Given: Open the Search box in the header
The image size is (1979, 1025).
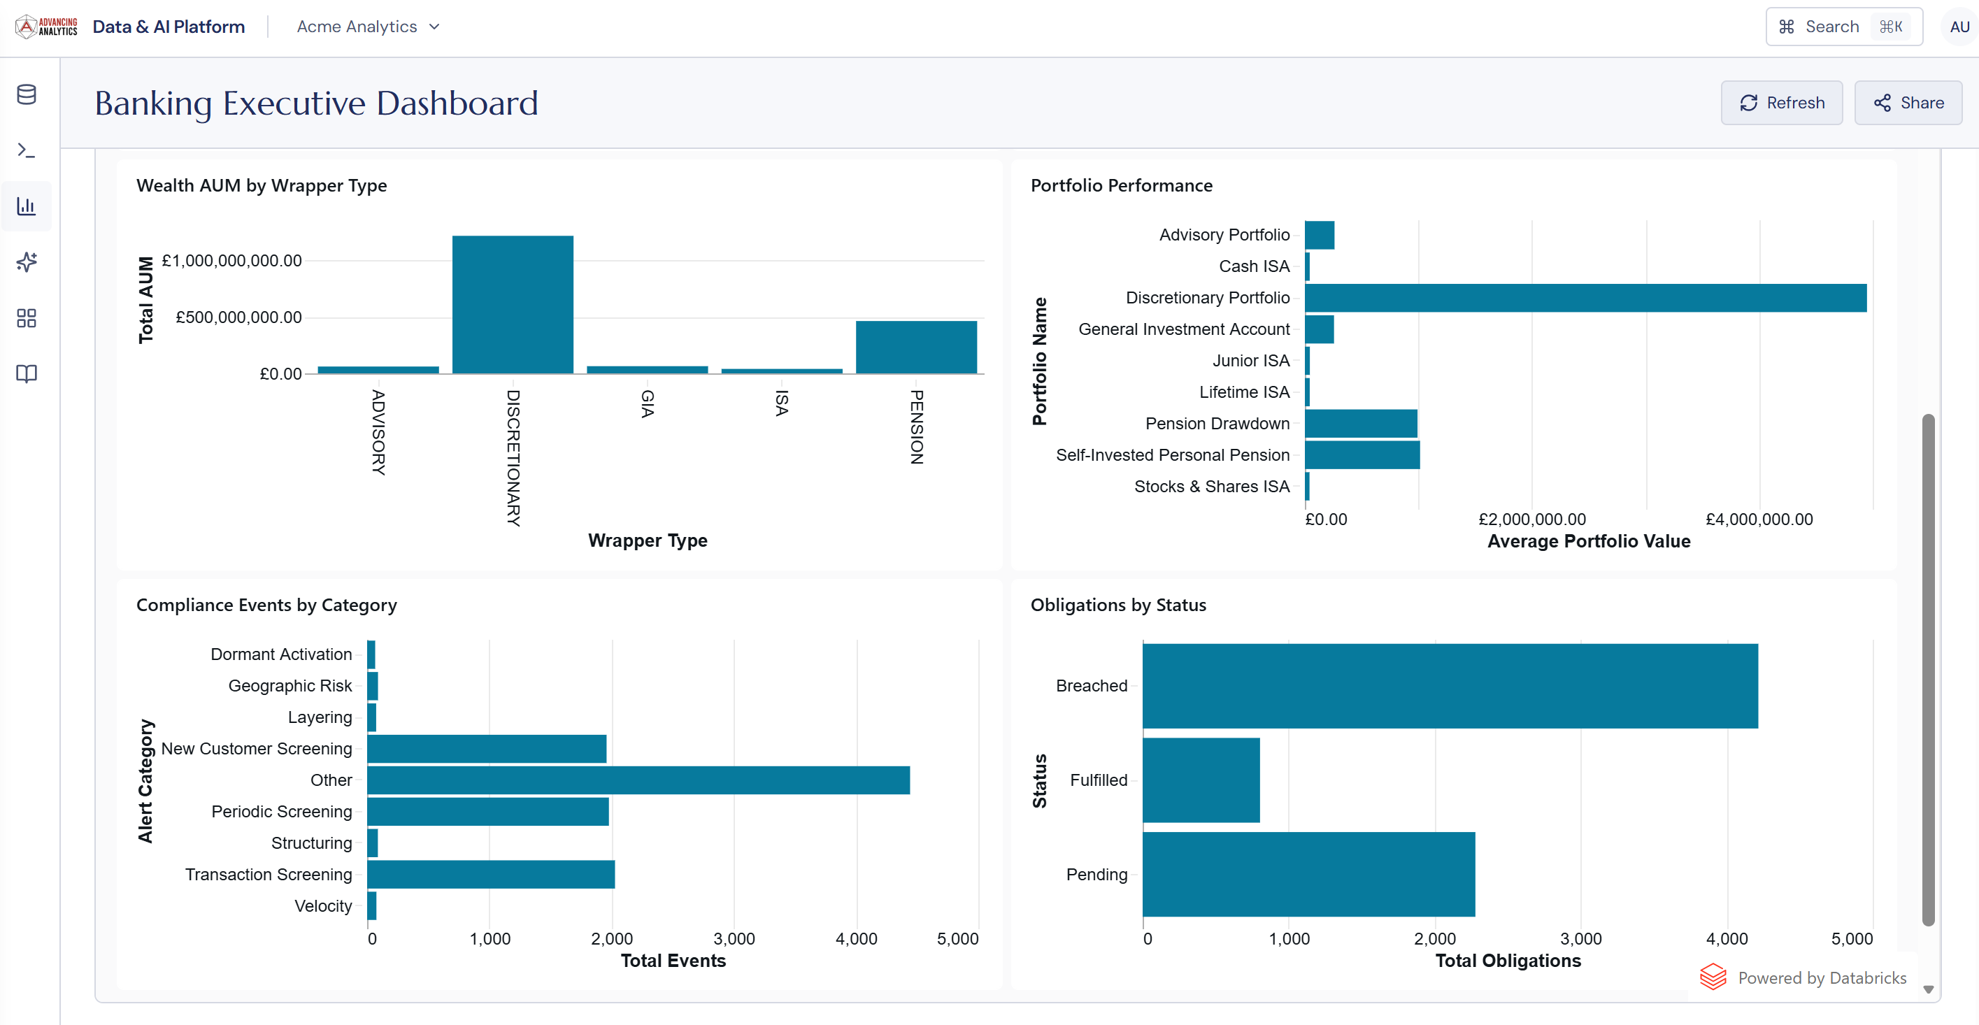Looking at the screenshot, I should 1843,27.
